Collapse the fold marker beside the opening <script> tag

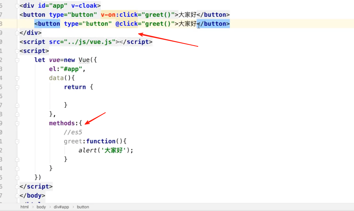(17, 51)
